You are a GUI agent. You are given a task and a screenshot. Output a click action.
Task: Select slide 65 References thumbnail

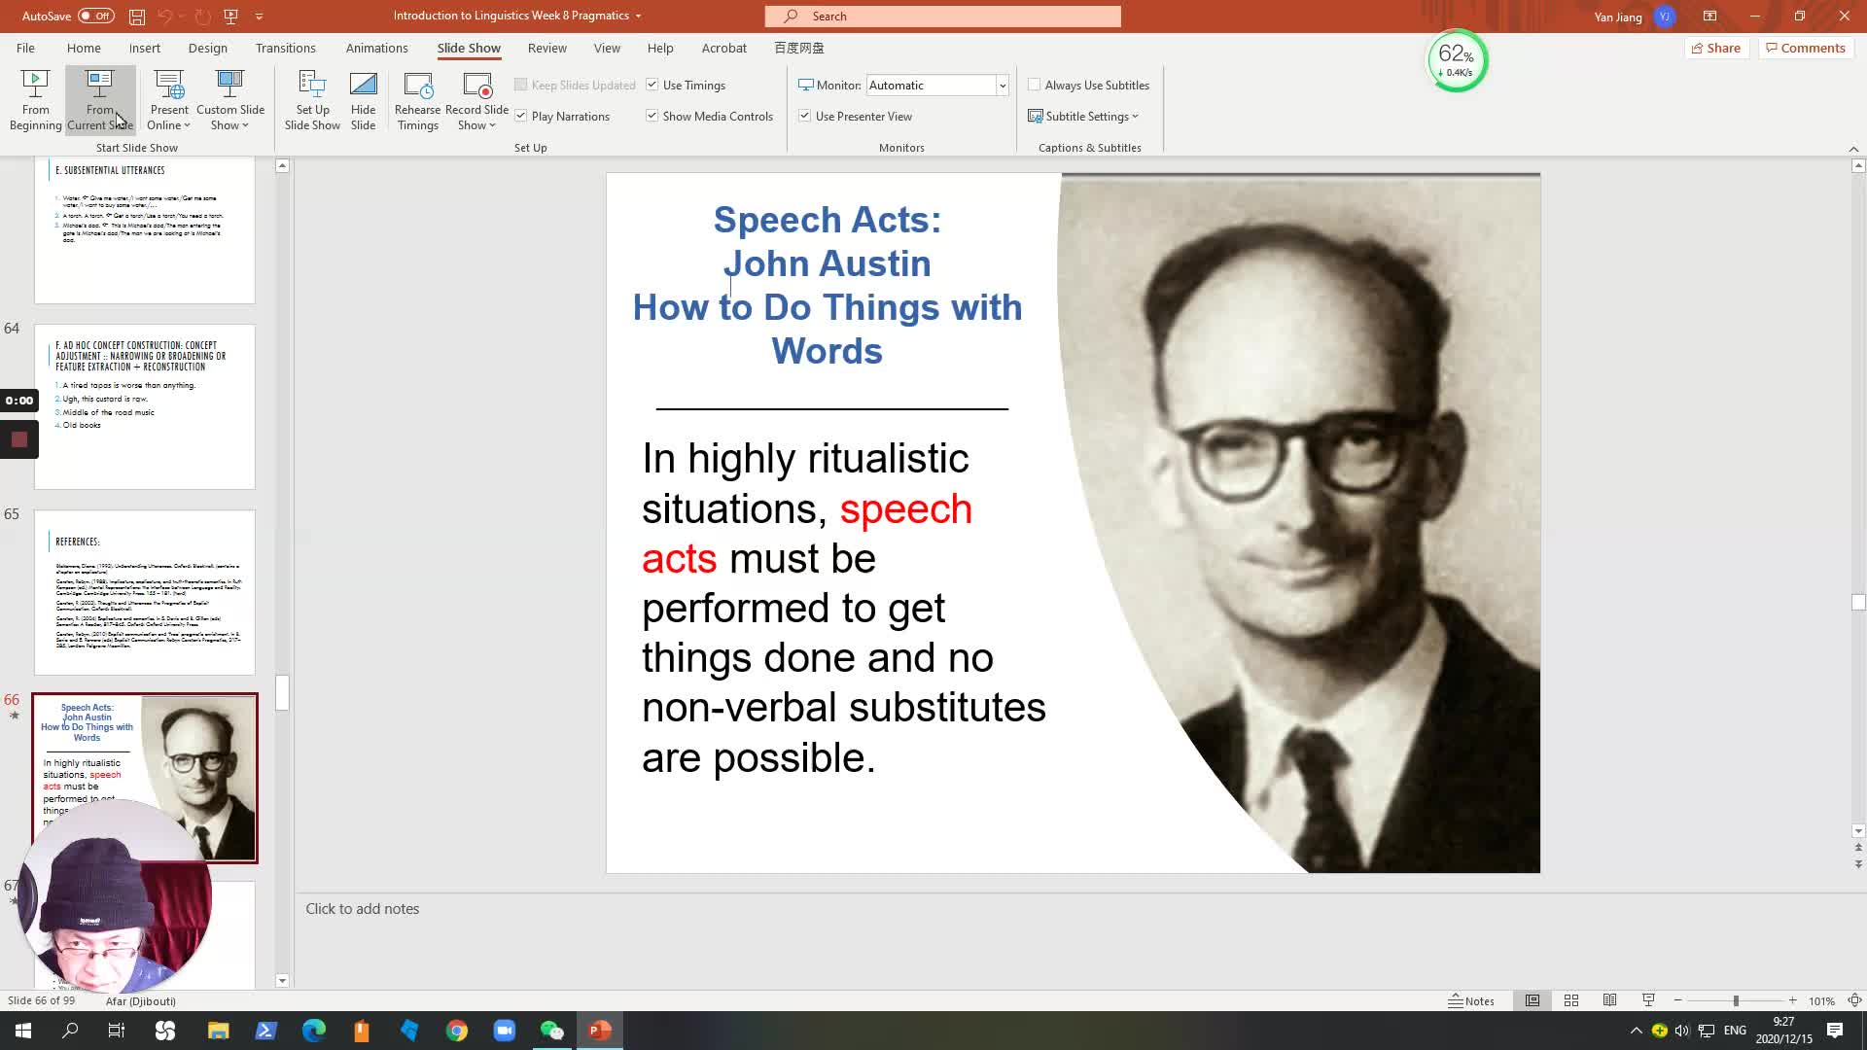(145, 592)
